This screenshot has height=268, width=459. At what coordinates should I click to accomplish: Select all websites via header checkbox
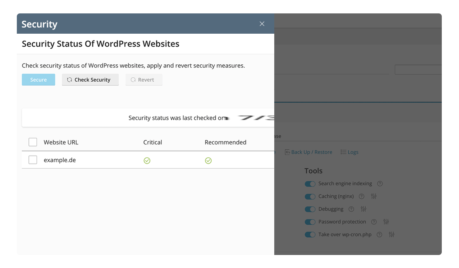click(33, 142)
